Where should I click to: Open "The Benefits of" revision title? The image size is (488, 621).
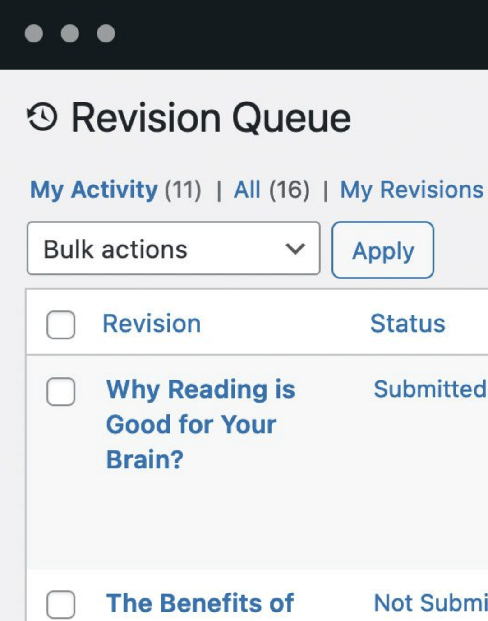pyautogui.click(x=200, y=603)
